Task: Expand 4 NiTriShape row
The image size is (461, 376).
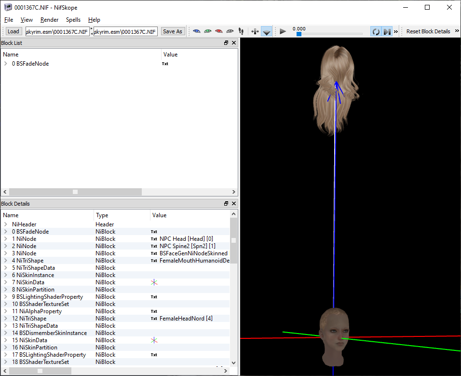Action: tap(6, 260)
